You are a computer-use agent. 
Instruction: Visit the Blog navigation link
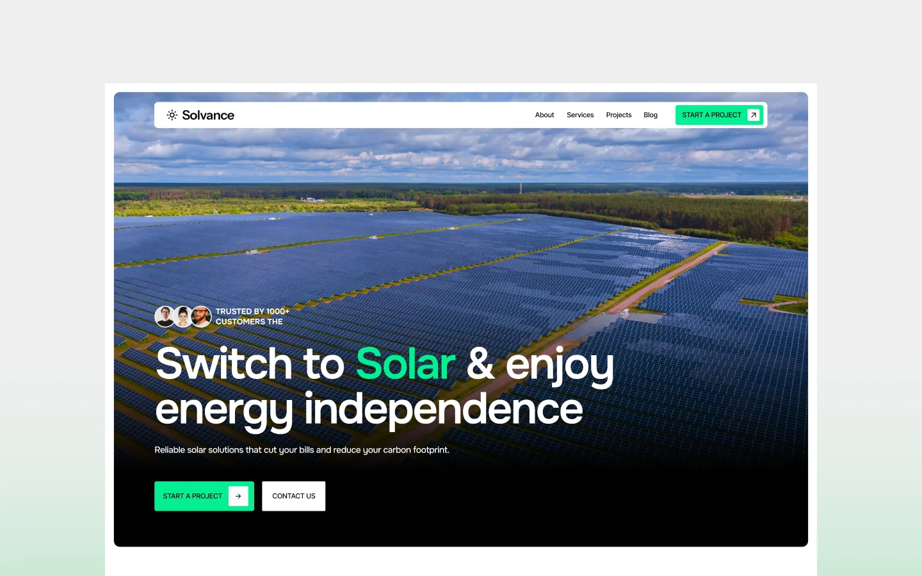[651, 115]
